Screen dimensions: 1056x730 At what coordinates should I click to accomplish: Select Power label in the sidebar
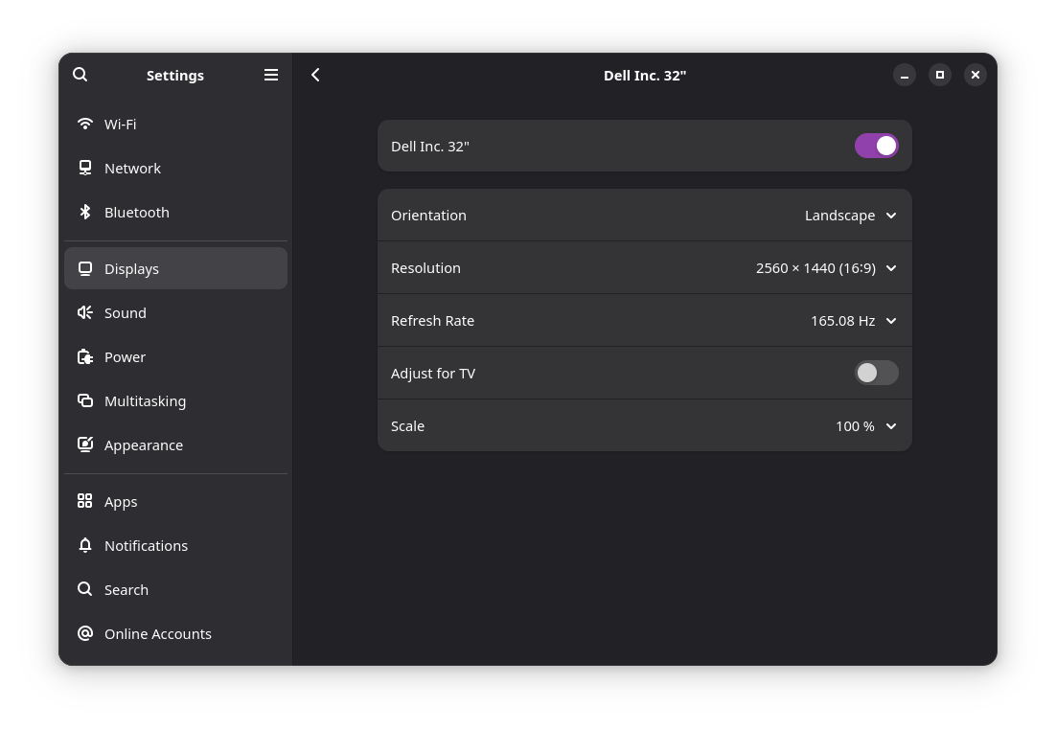(126, 357)
